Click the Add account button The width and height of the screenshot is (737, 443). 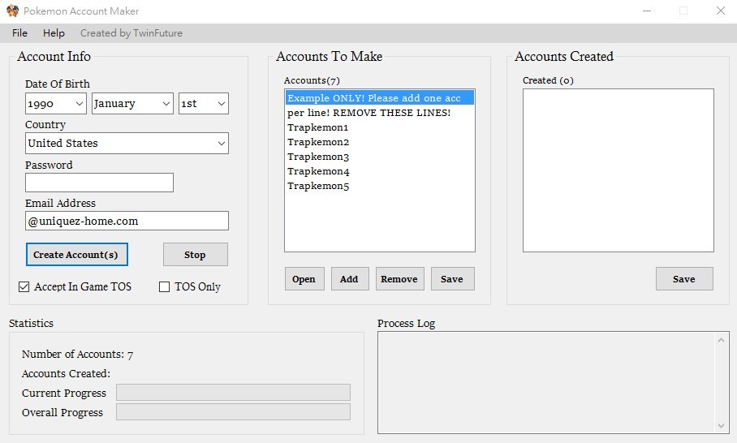point(350,279)
